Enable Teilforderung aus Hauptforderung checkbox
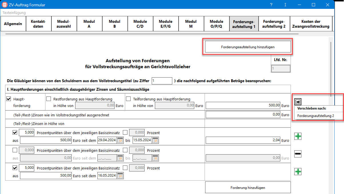This screenshot has height=194, width=344. [128, 99]
